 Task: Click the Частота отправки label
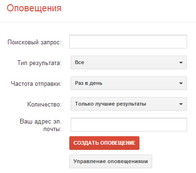click(x=36, y=84)
